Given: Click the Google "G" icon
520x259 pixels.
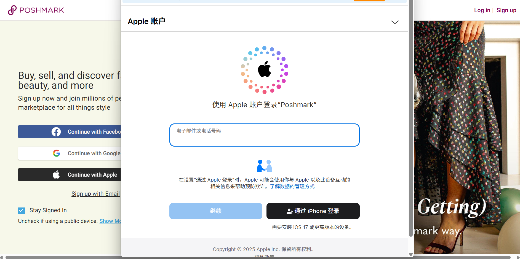Looking at the screenshot, I should click(x=56, y=153).
